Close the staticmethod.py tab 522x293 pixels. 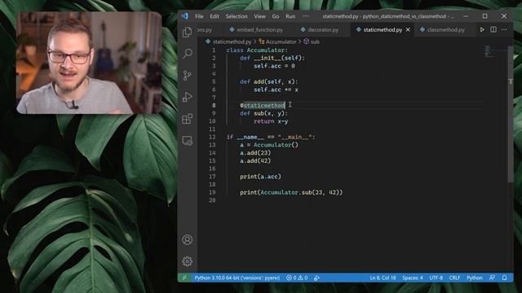click(408, 29)
